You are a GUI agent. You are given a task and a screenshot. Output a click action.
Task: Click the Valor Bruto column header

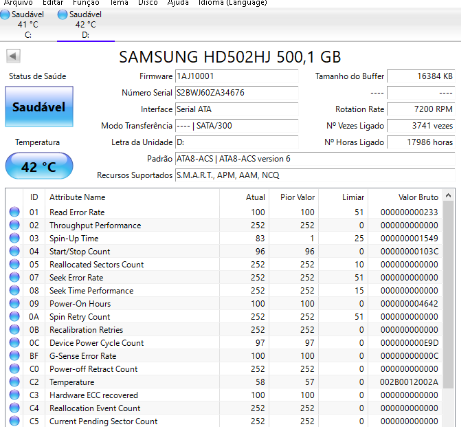click(405, 197)
